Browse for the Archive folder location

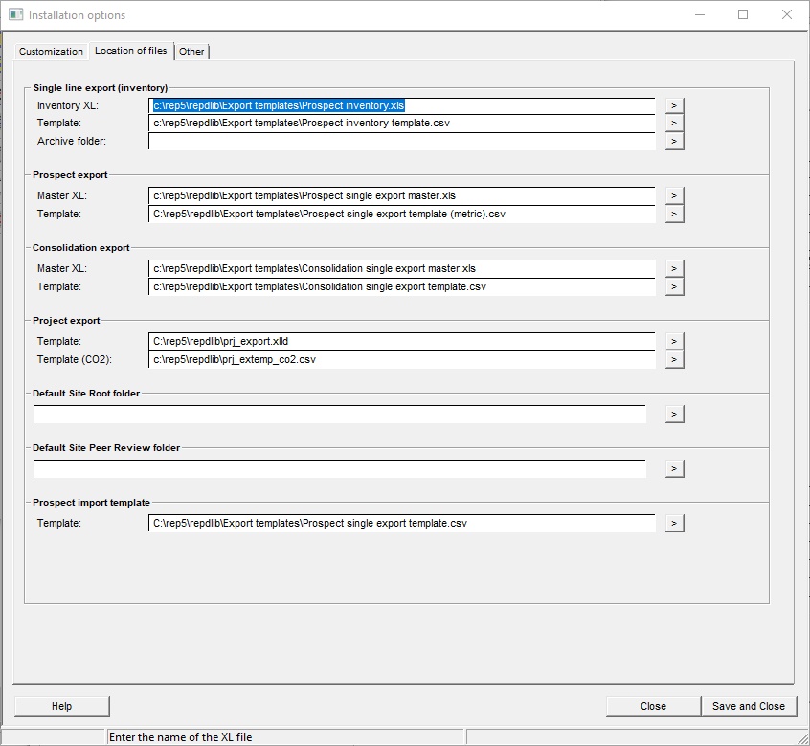coord(674,142)
